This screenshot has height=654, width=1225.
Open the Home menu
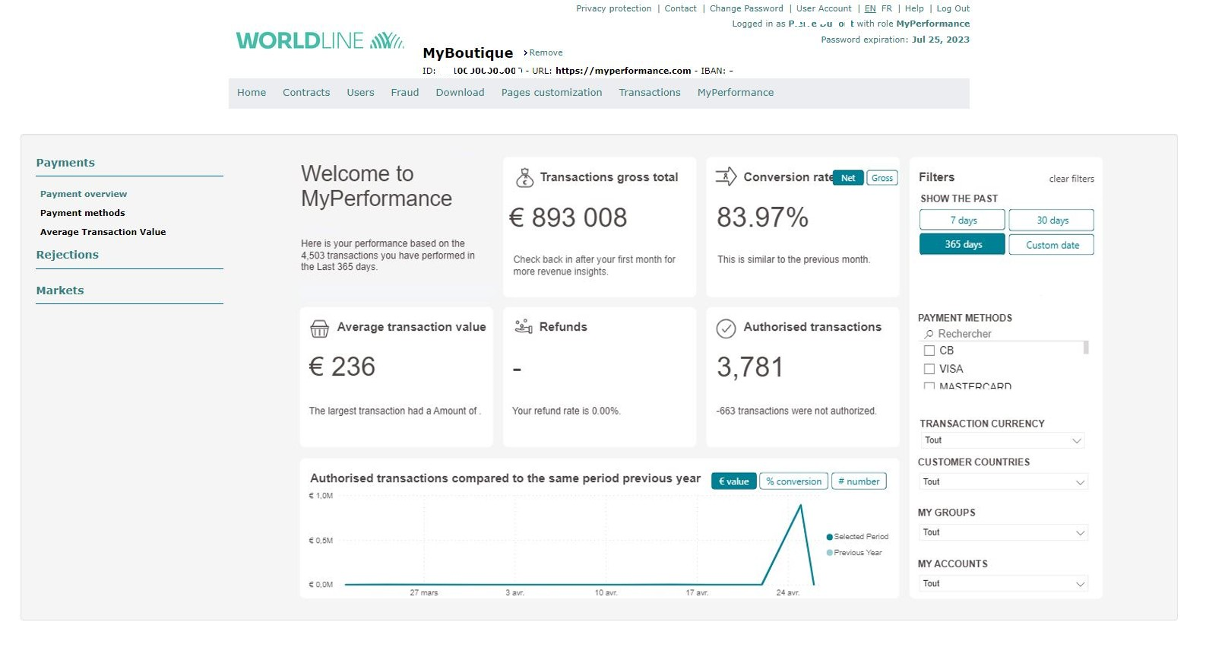(252, 93)
